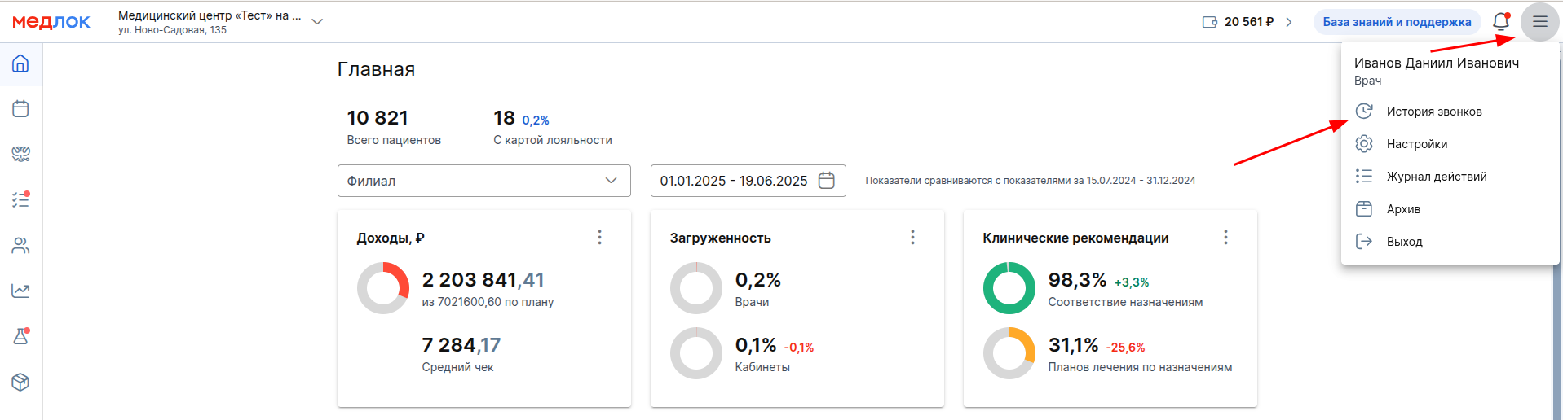Open the home icon in sidebar
Viewport: 1563px width, 420px height.
[20, 63]
